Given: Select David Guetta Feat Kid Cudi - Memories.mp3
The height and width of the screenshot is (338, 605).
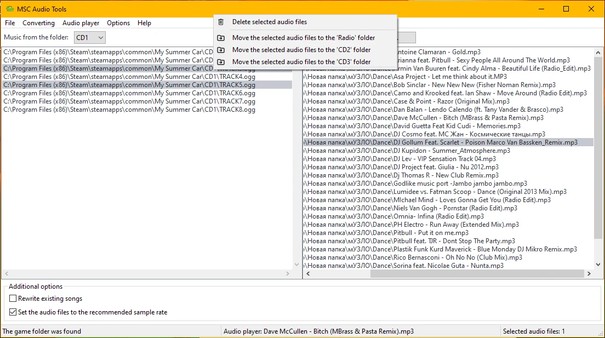Looking at the screenshot, I should 448,126.
